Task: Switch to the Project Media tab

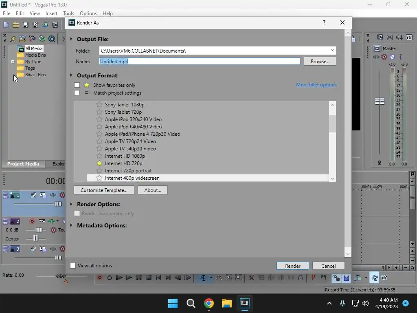Action: (x=23, y=164)
